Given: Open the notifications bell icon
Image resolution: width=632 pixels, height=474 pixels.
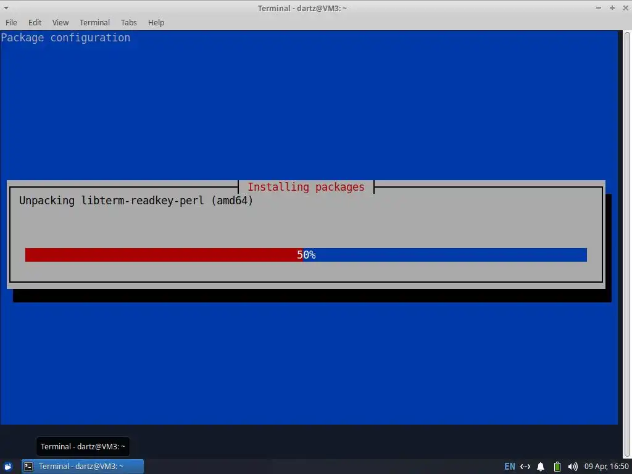Looking at the screenshot, I should pyautogui.click(x=541, y=467).
